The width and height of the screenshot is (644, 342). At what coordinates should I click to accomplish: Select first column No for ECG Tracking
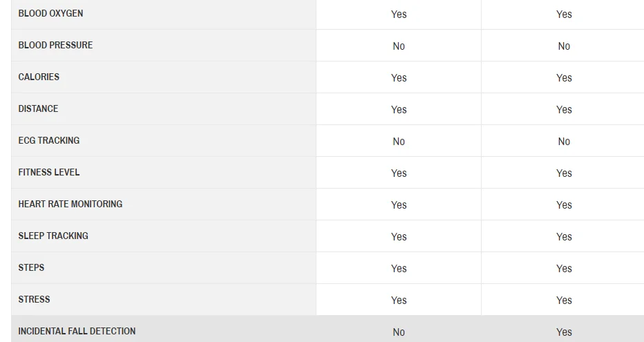[x=399, y=142]
